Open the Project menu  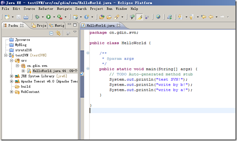[96, 9]
